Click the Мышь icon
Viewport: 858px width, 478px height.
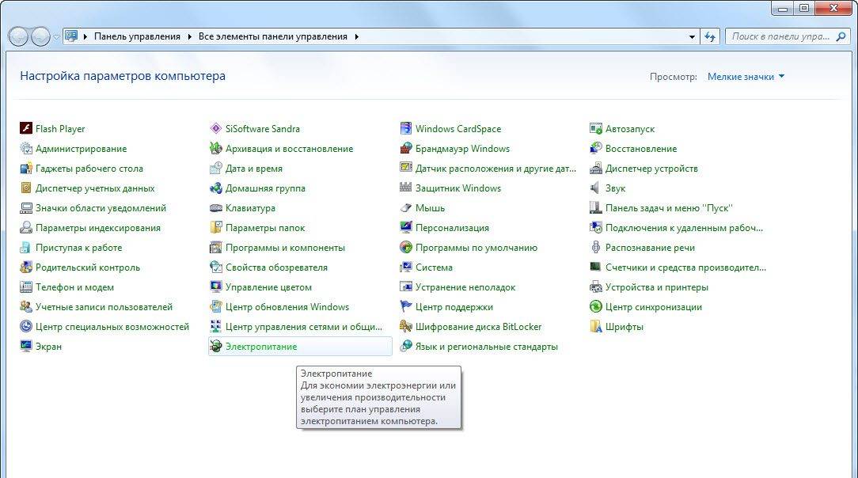[406, 208]
